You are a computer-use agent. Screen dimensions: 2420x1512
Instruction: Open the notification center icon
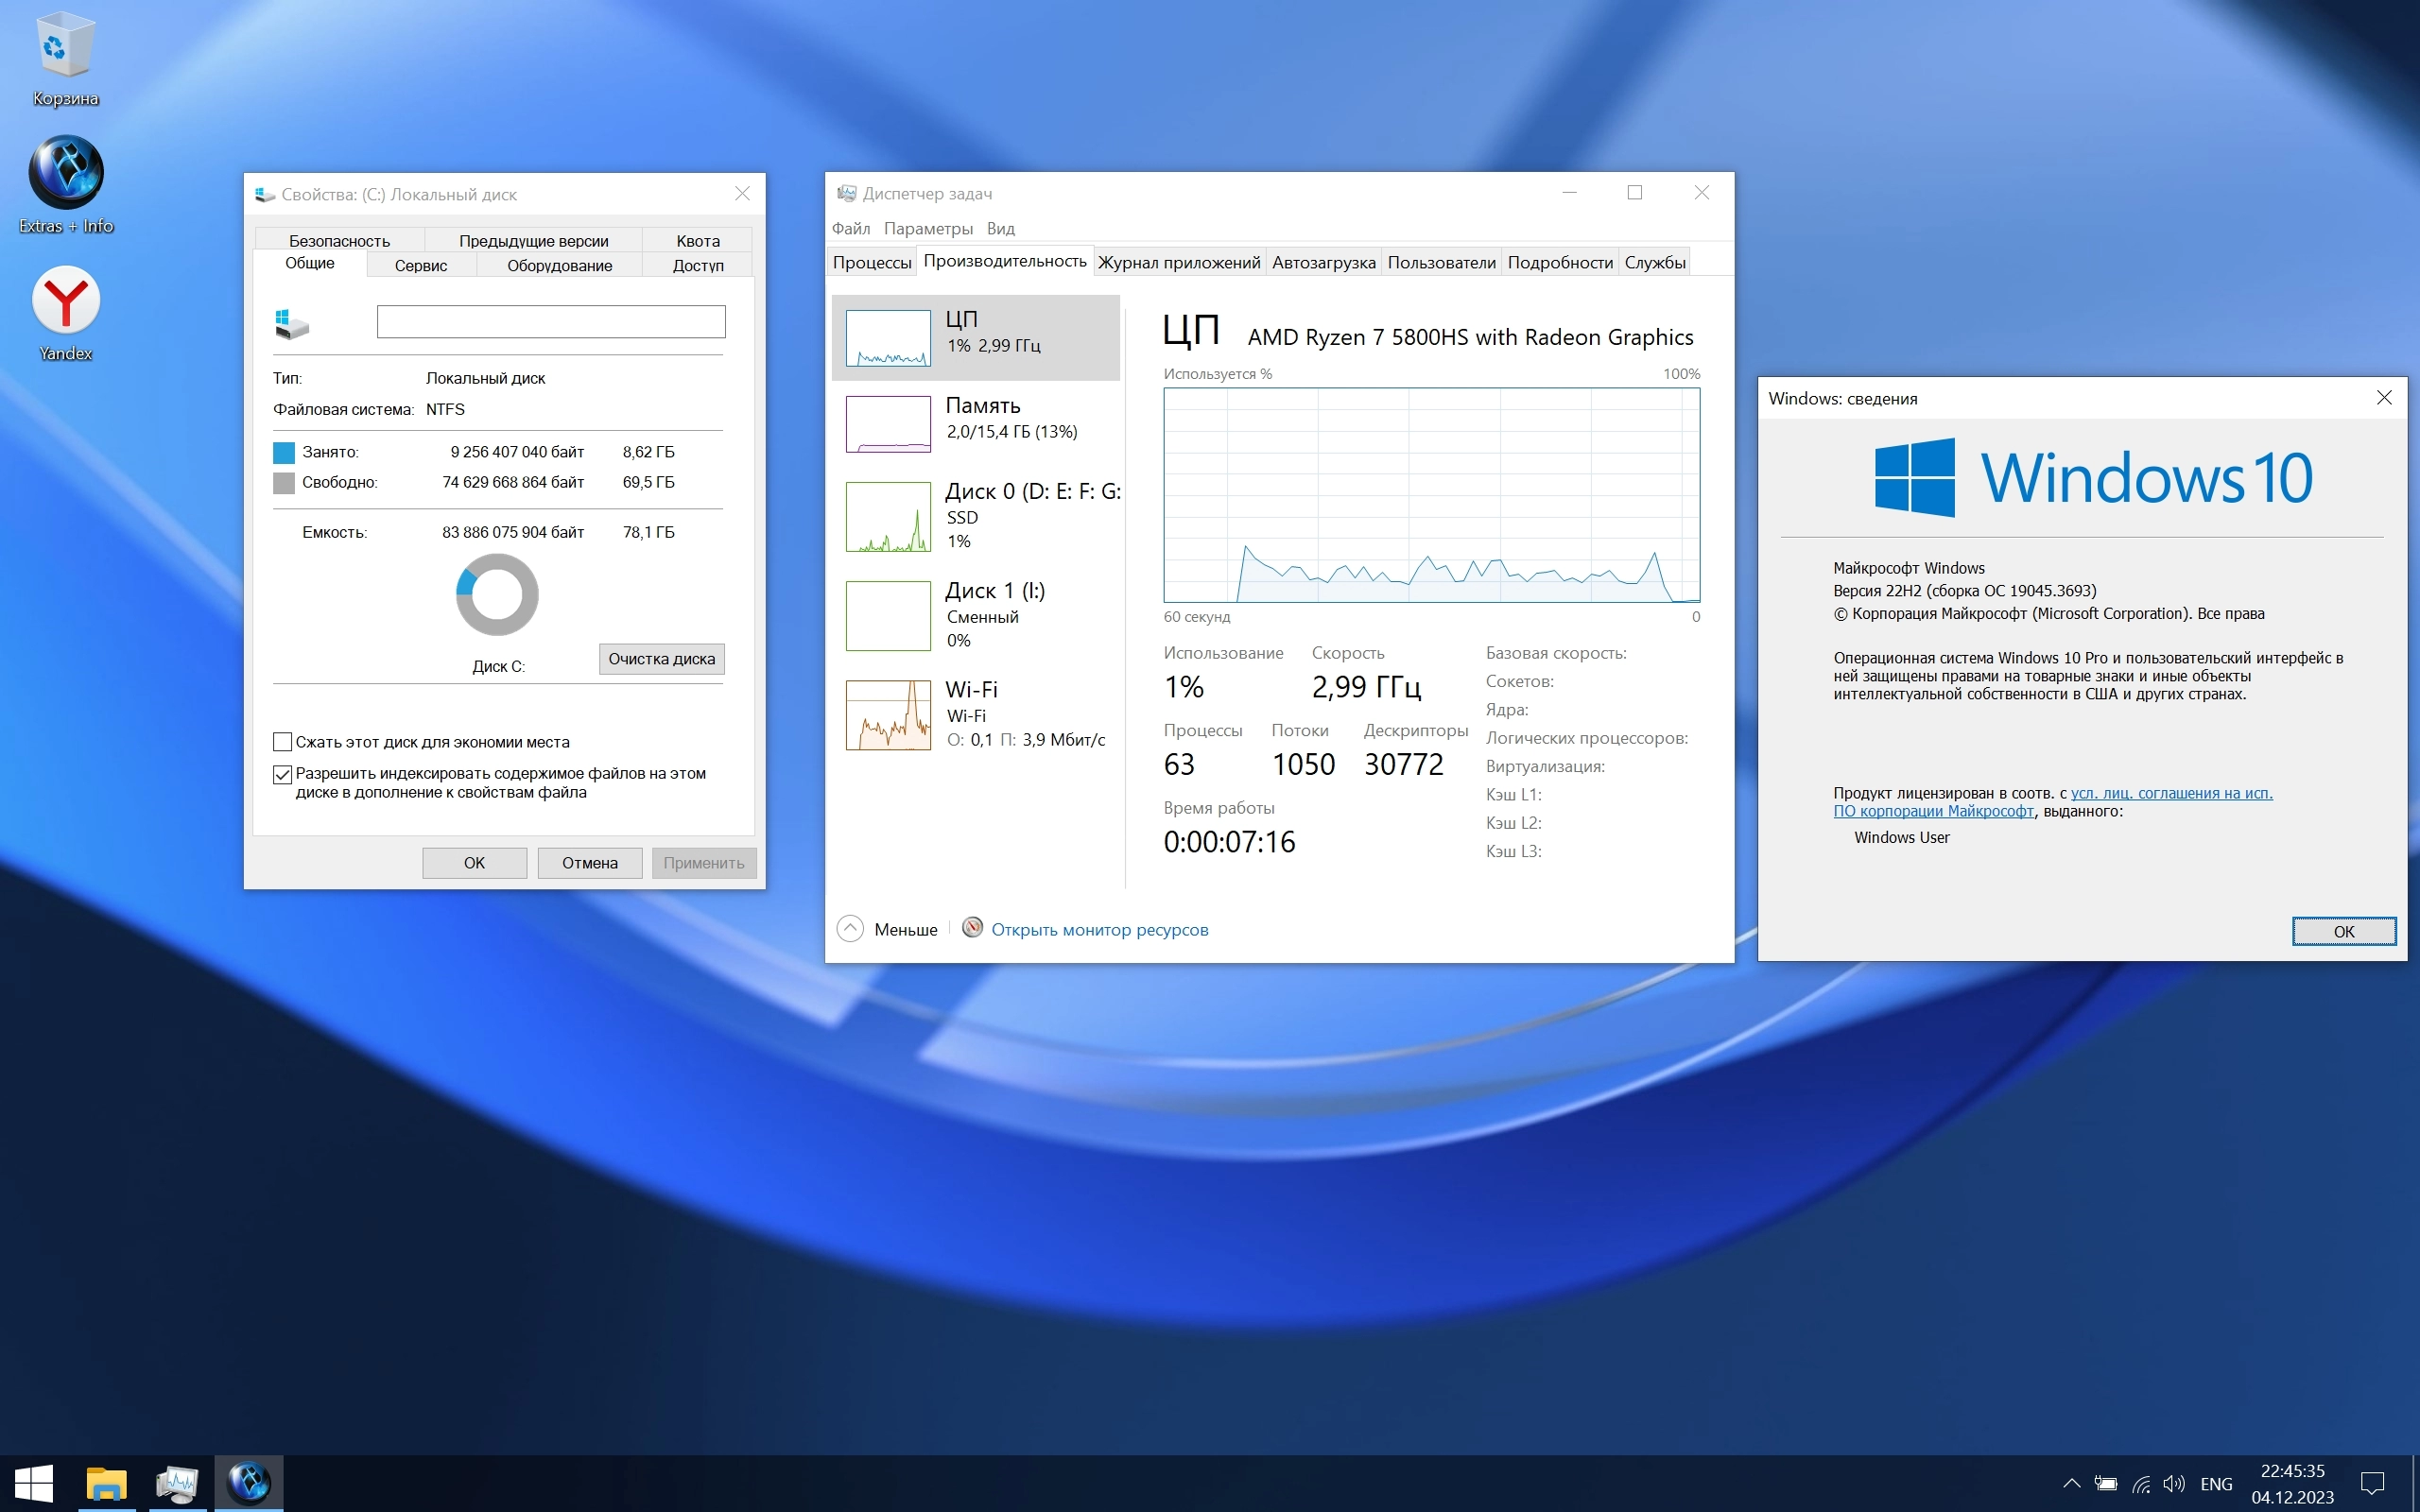(x=2372, y=1484)
